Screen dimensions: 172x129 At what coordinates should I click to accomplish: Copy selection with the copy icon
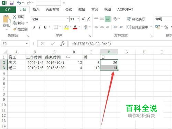pyautogui.click(x=14, y=23)
